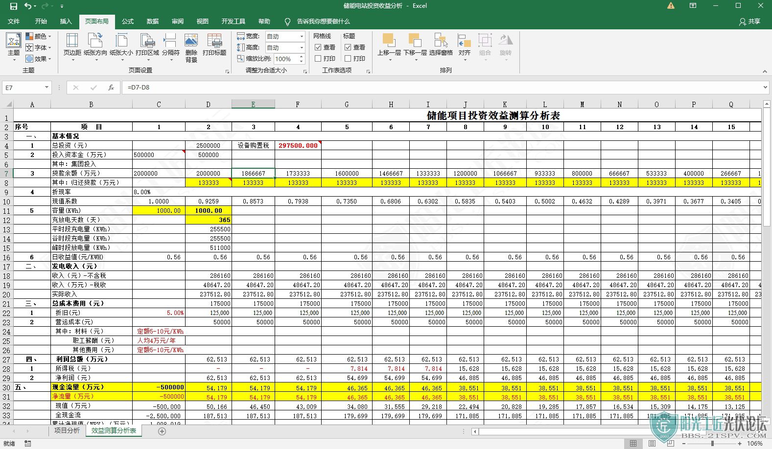
Task: Select row 11 header
Action: click(x=7, y=211)
